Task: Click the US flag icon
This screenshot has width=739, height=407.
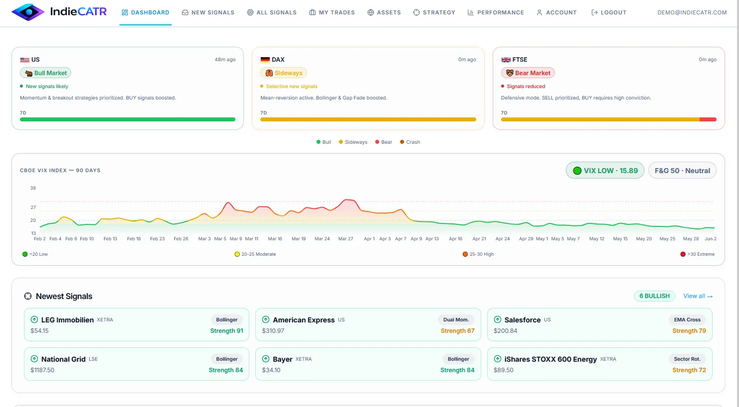Action: coord(24,60)
